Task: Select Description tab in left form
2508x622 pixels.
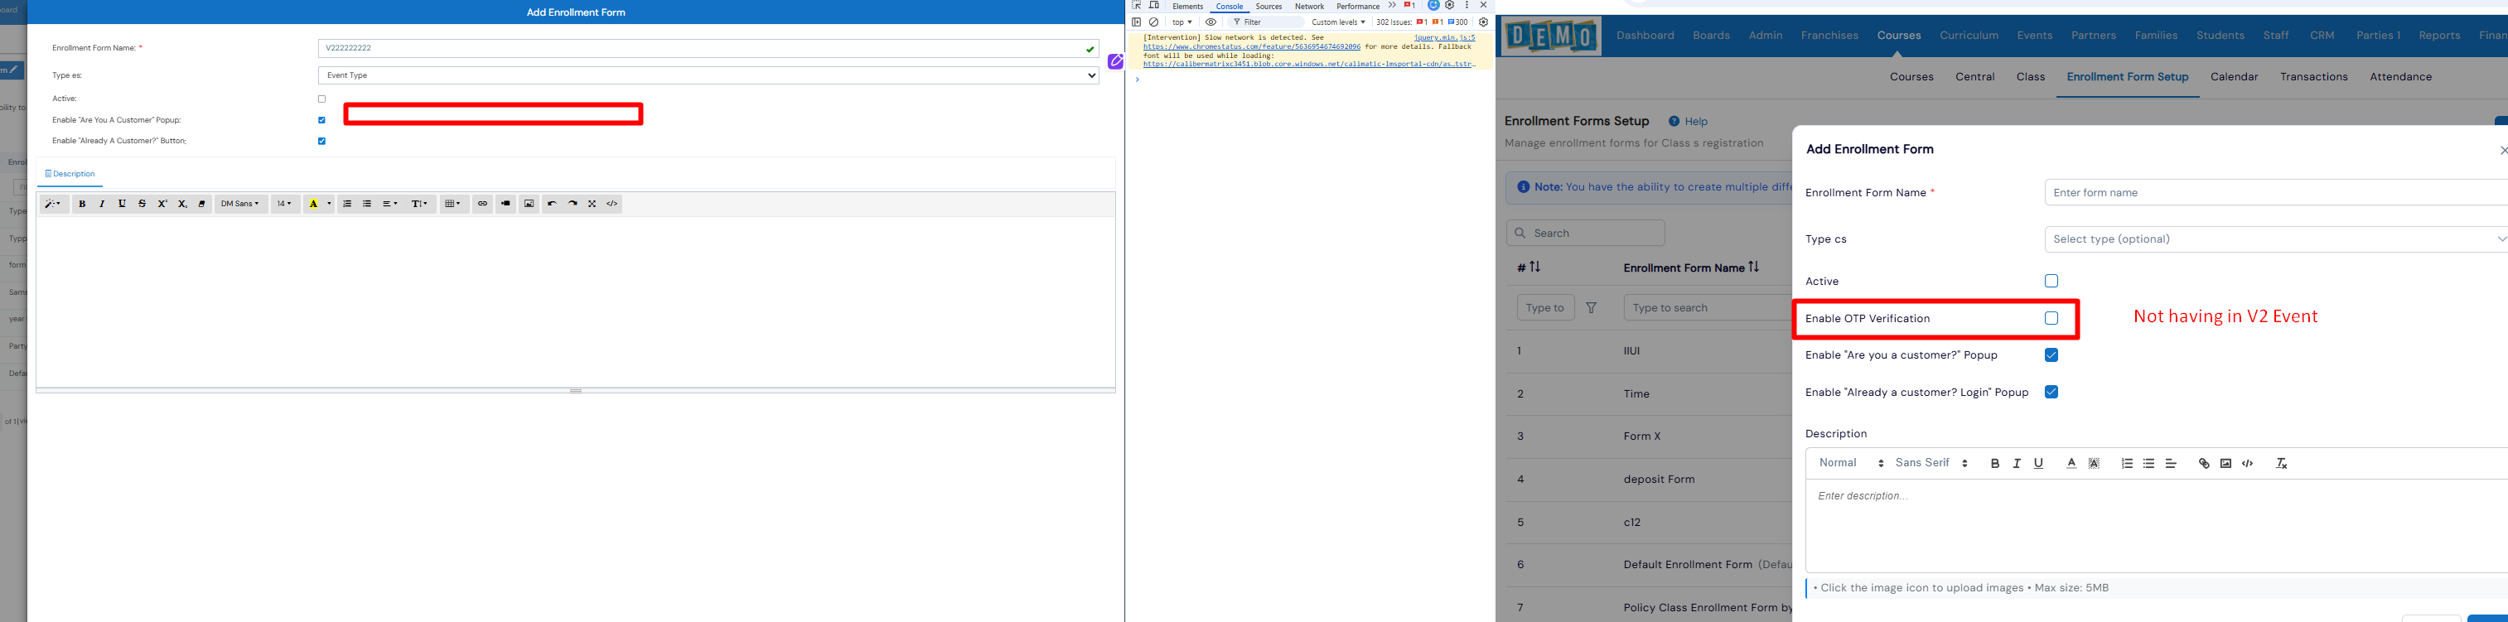Action: click(70, 173)
